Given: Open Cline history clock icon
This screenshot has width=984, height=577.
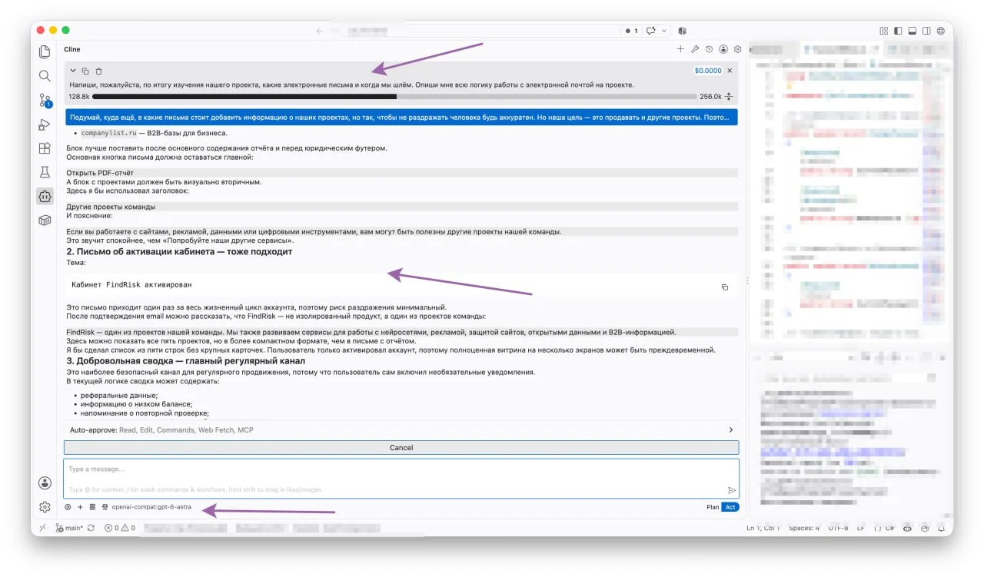Looking at the screenshot, I should point(709,49).
